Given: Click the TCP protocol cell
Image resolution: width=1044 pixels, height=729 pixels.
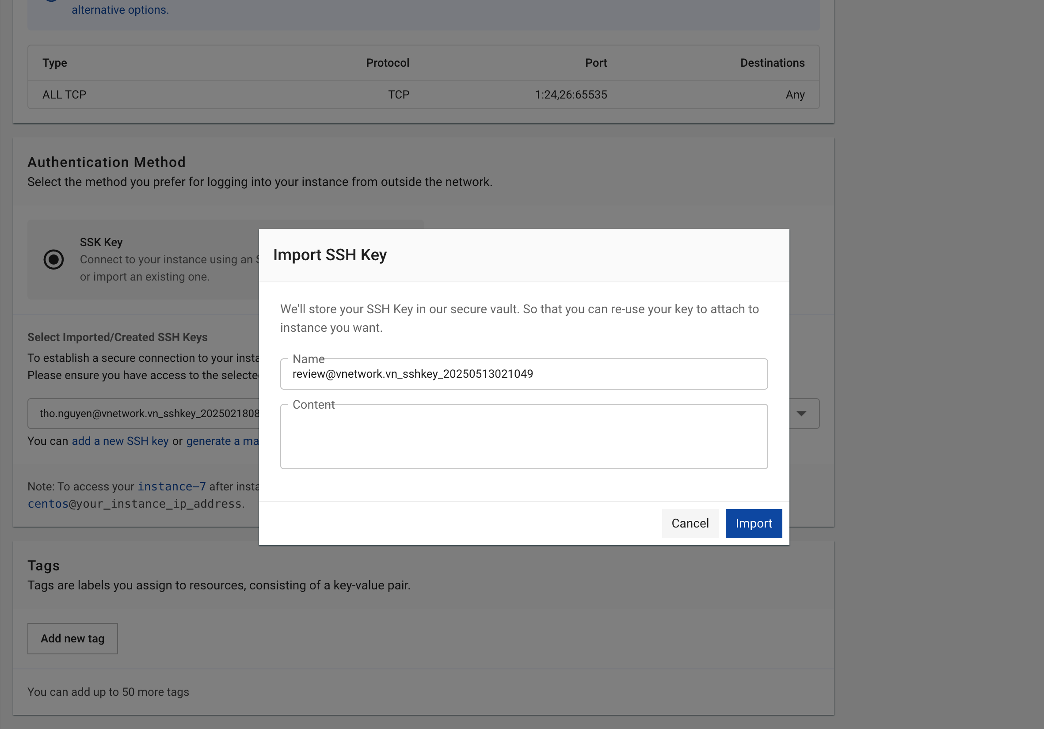Looking at the screenshot, I should (x=398, y=95).
